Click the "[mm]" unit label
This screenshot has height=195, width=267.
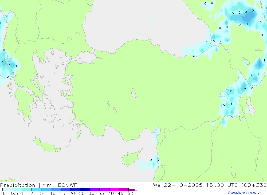(47, 185)
